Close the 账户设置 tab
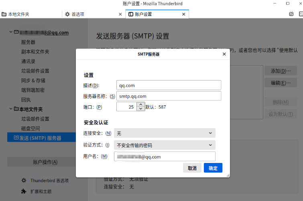Screen dimensions: 303x201 pos(183,14)
